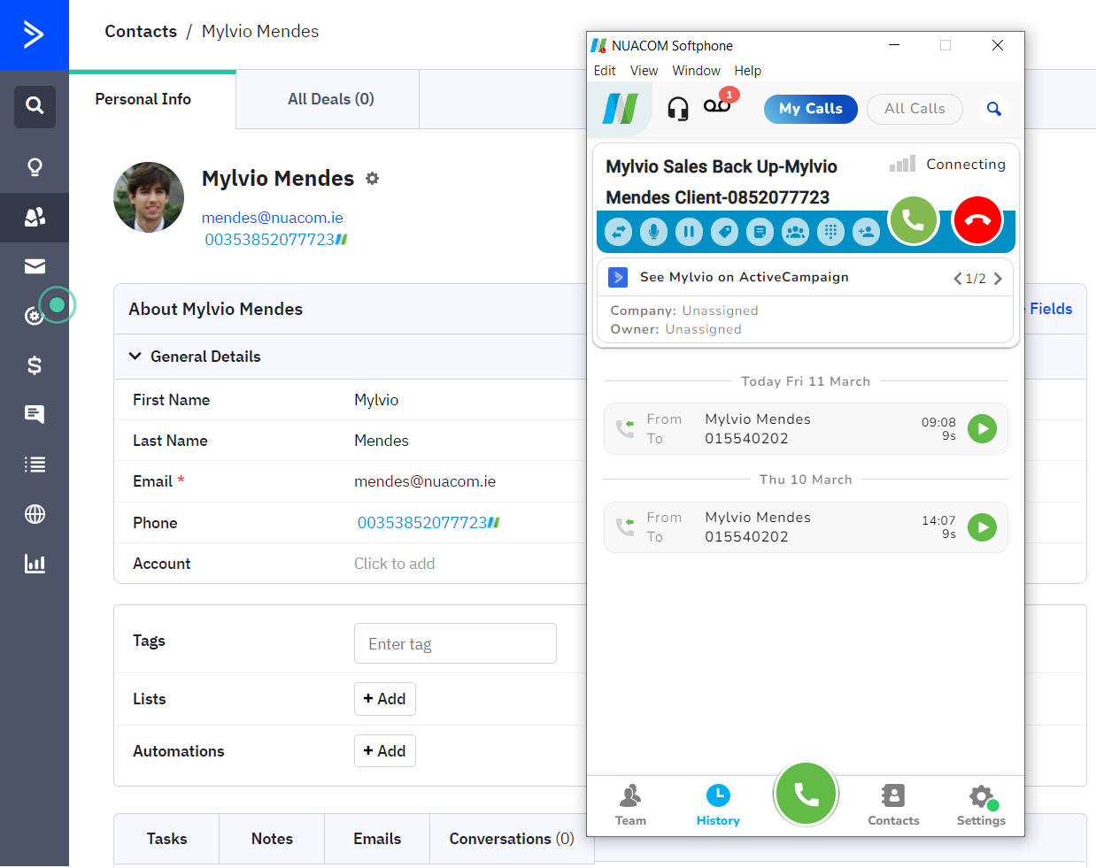Collapse the General Details section

135,356
